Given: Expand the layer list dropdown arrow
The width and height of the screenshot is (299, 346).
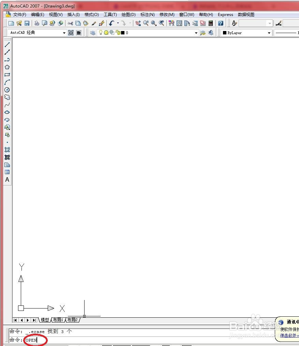Looking at the screenshot, I should click(196, 33).
